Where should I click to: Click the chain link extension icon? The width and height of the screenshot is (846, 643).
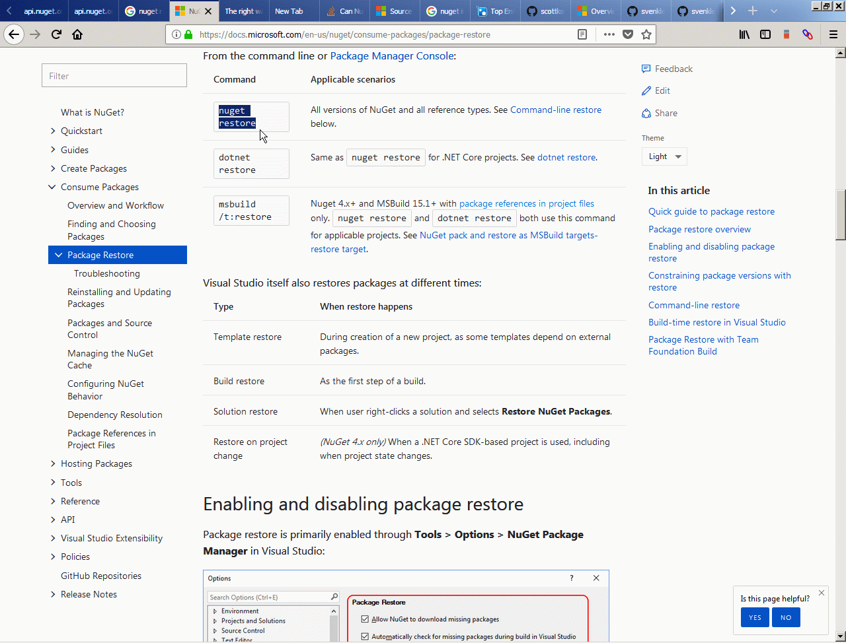tap(807, 34)
